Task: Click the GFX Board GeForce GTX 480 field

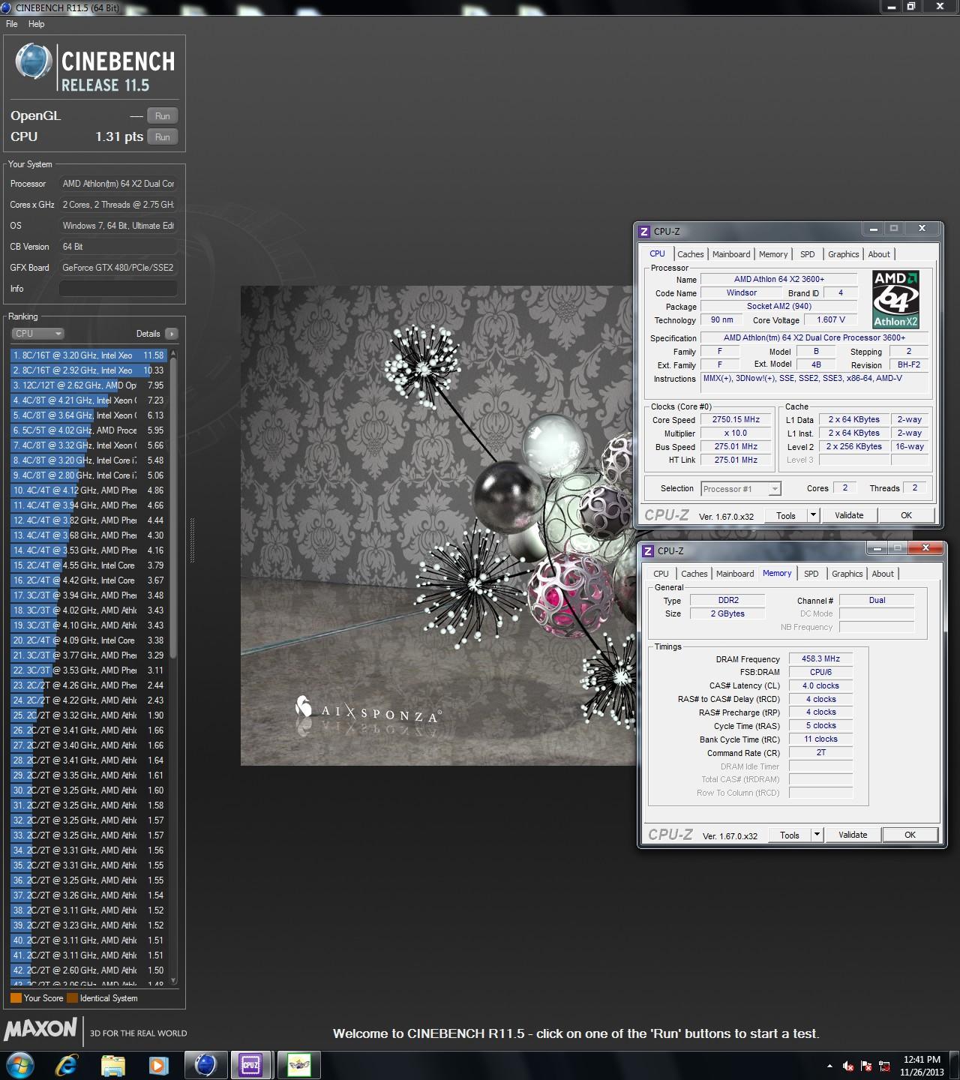Action: 118,268
